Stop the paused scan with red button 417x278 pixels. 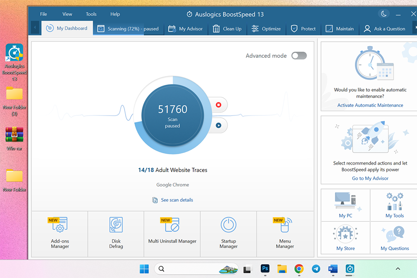[218, 105]
